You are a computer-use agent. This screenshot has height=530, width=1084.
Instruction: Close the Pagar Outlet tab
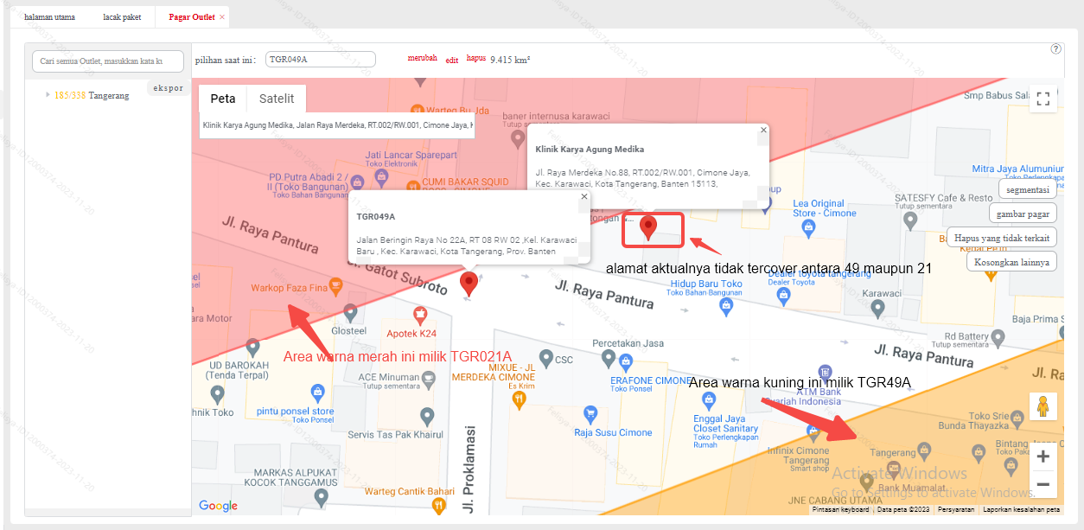222,17
